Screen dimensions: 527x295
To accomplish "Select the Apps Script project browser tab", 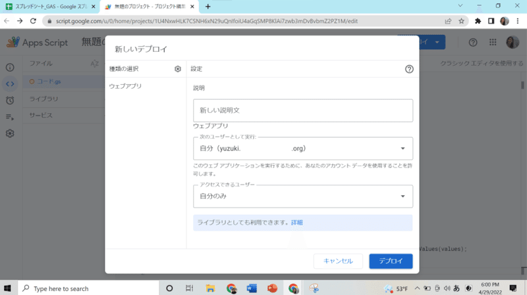I will [150, 7].
